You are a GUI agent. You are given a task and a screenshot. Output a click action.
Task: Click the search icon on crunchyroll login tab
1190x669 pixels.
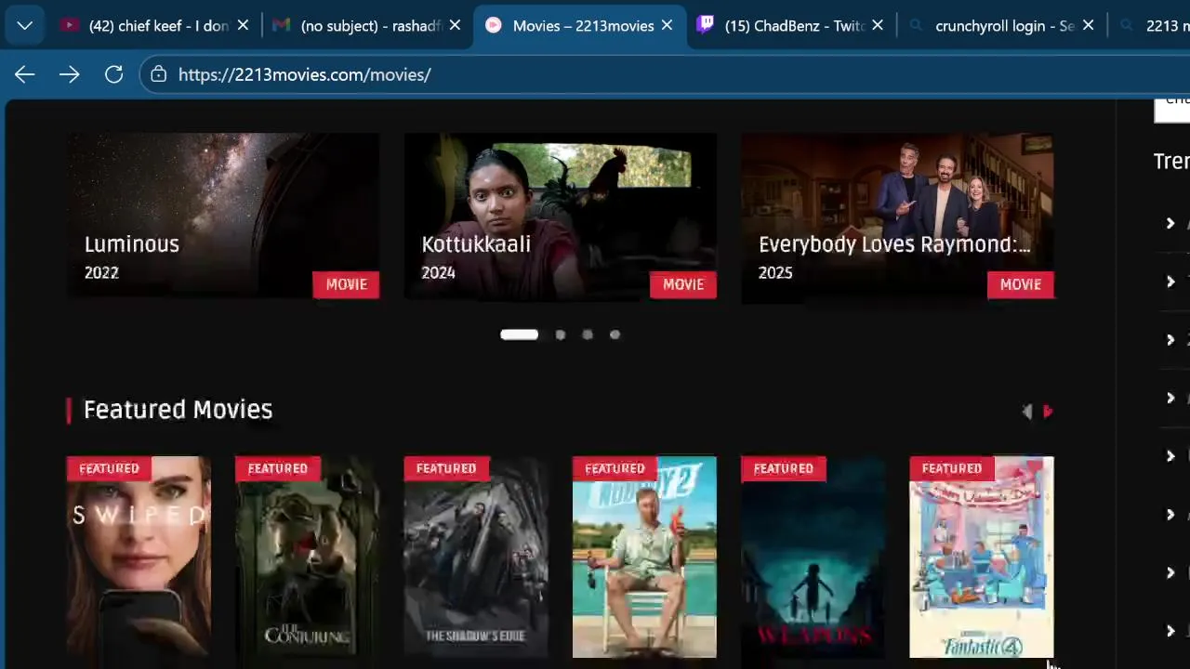917,26
